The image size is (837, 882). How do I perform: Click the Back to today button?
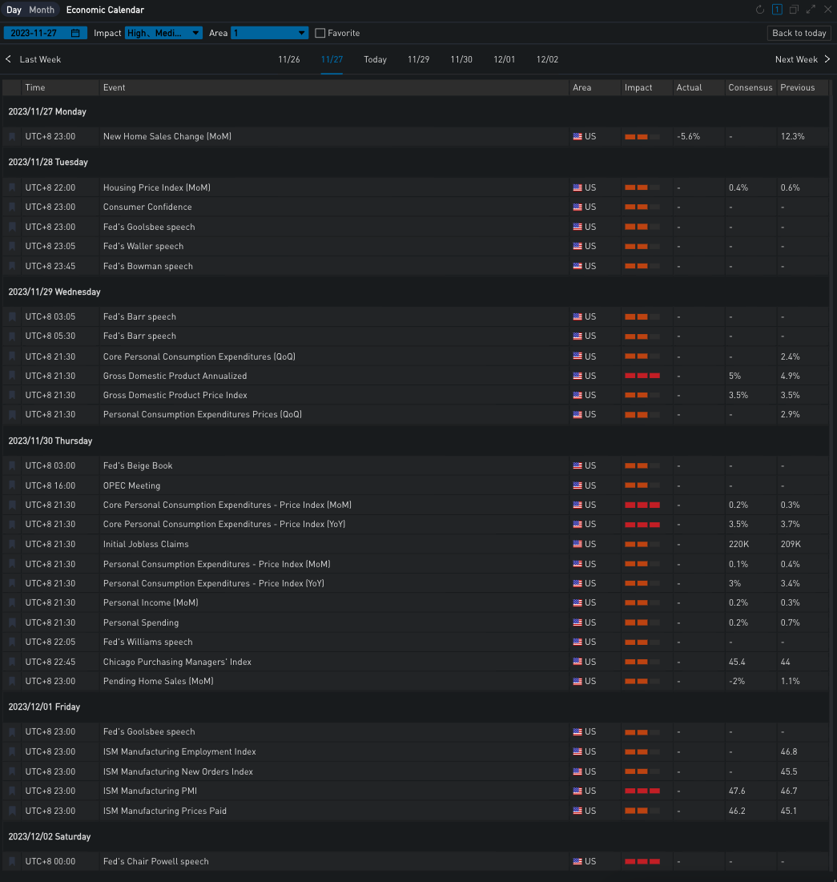point(799,33)
